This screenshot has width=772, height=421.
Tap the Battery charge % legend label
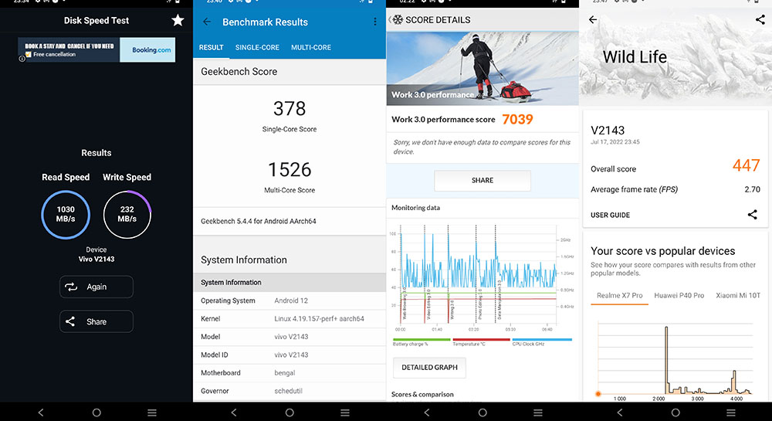[x=410, y=344]
